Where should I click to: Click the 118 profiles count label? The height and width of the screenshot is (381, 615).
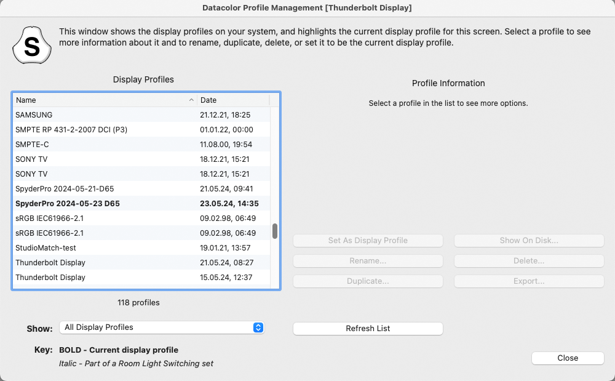click(138, 303)
